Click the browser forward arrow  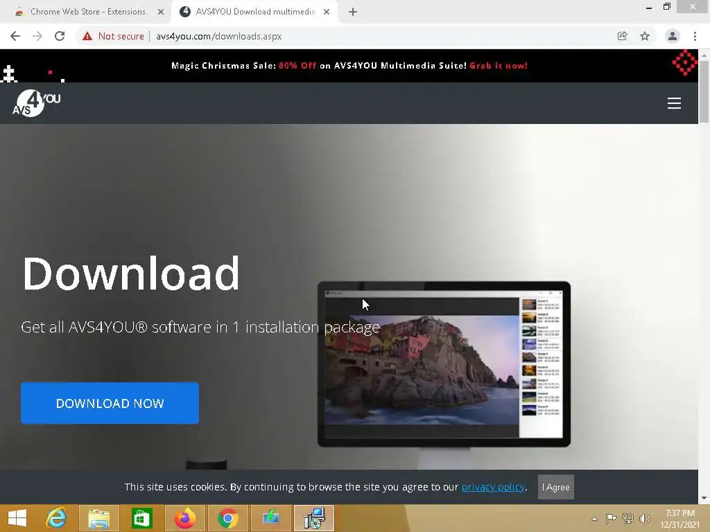(37, 36)
